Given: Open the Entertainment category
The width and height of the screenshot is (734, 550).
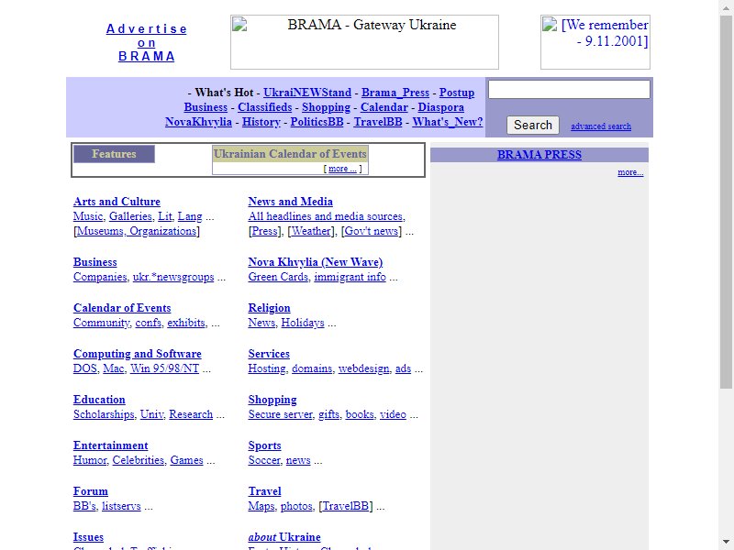Looking at the screenshot, I should [x=110, y=445].
